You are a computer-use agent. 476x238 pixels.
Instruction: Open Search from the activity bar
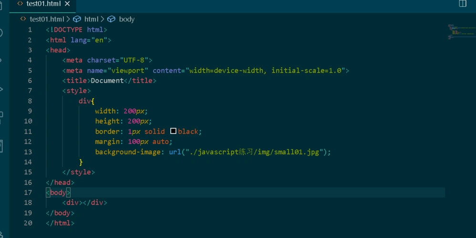click(1, 33)
